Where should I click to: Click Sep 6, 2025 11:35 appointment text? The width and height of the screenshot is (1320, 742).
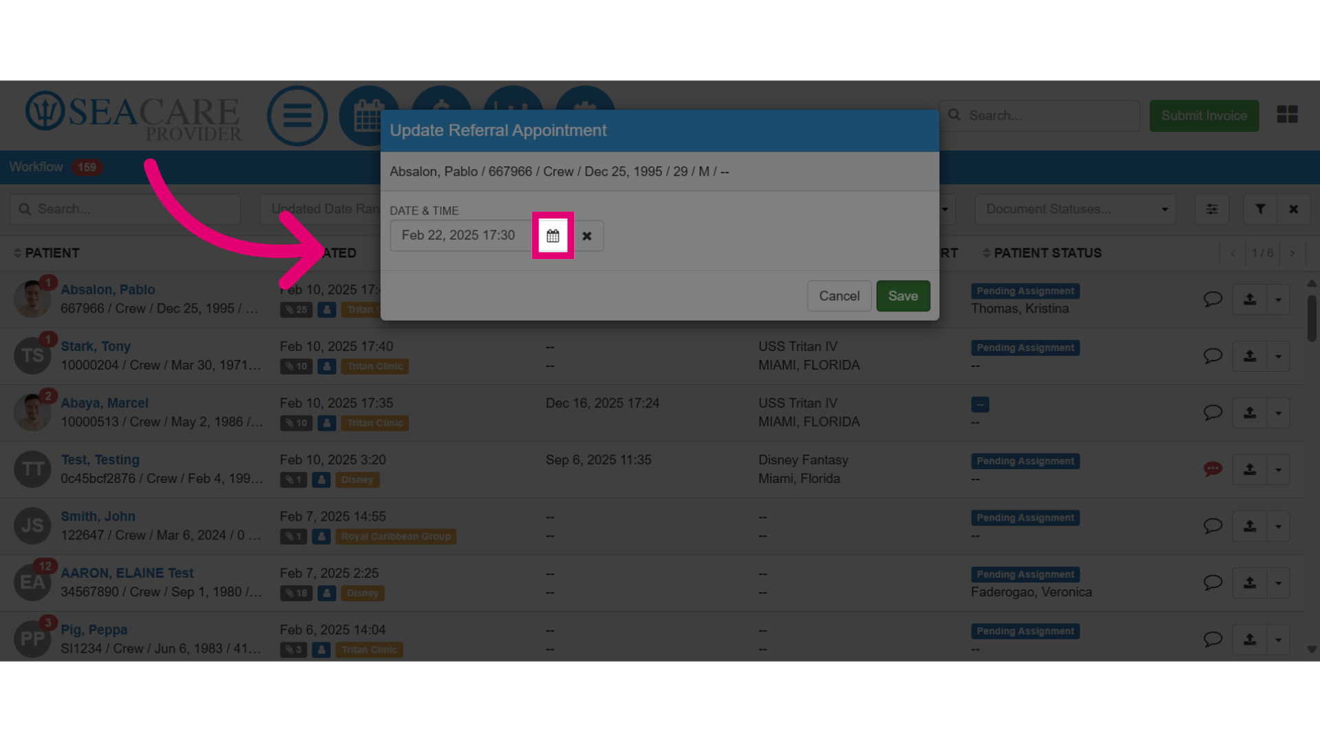click(598, 460)
